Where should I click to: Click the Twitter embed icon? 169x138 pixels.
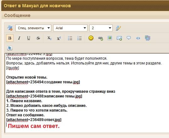pyautogui.click(x=10, y=48)
